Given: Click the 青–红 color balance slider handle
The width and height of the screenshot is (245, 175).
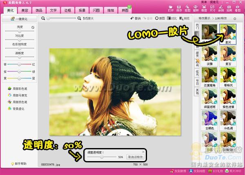Looking at the screenshot, I should [19, 64].
